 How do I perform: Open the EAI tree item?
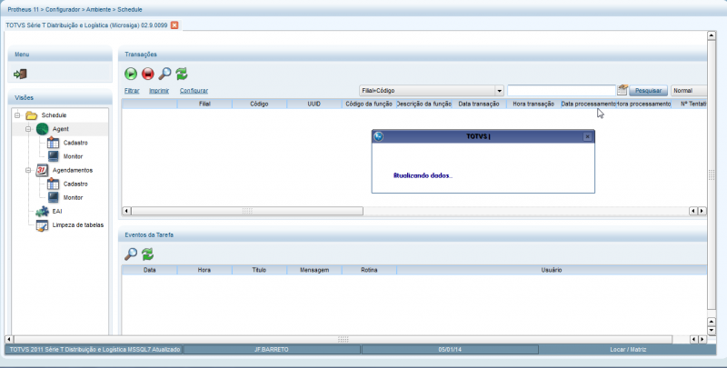pyautogui.click(x=57, y=212)
